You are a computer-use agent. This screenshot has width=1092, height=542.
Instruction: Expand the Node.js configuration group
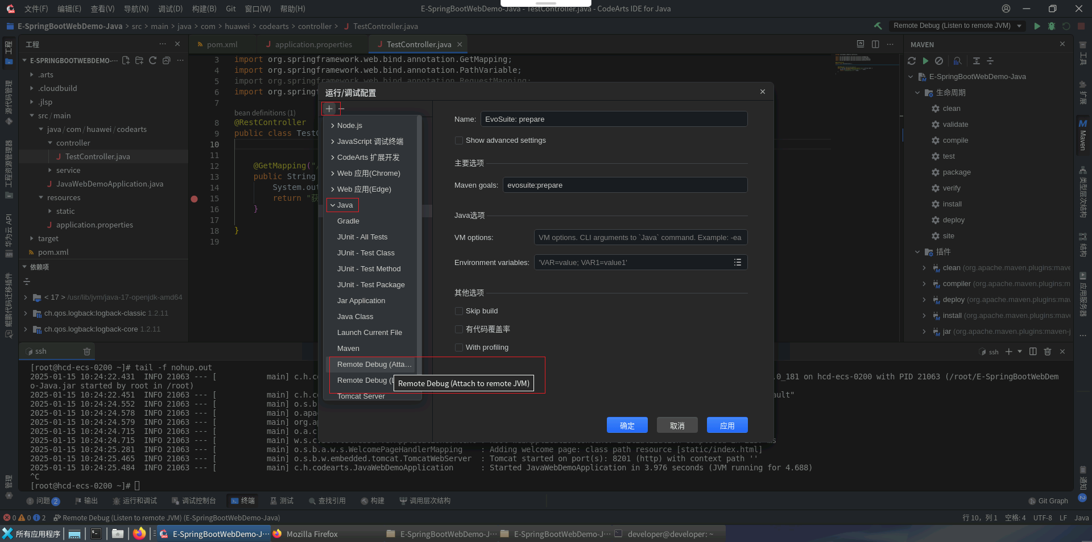333,126
